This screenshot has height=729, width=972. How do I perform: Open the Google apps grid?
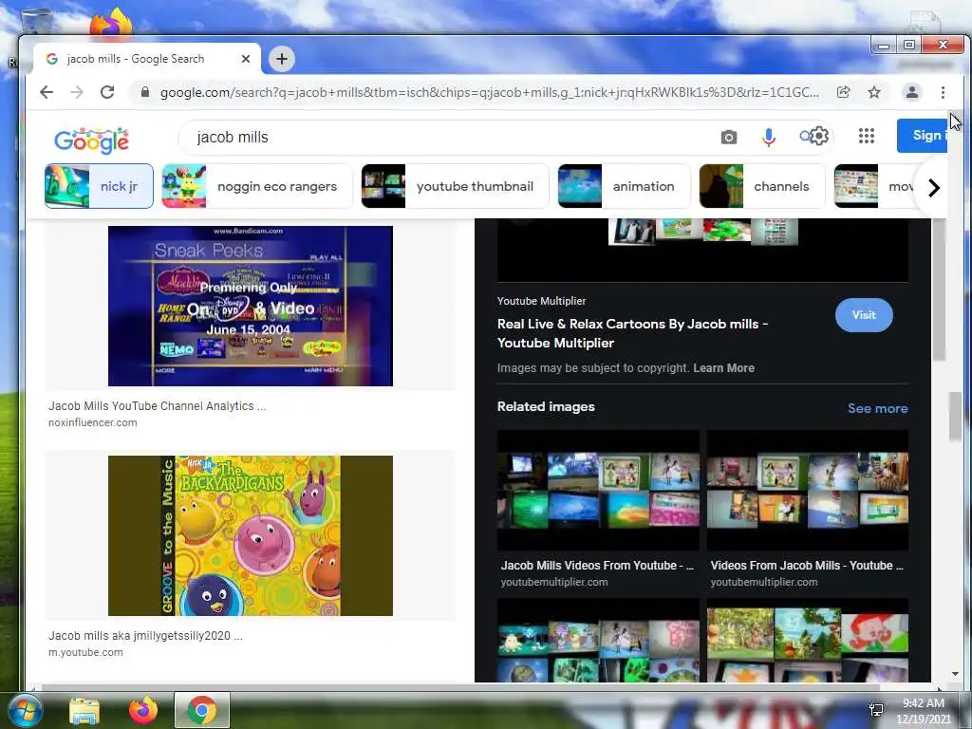[x=867, y=136]
